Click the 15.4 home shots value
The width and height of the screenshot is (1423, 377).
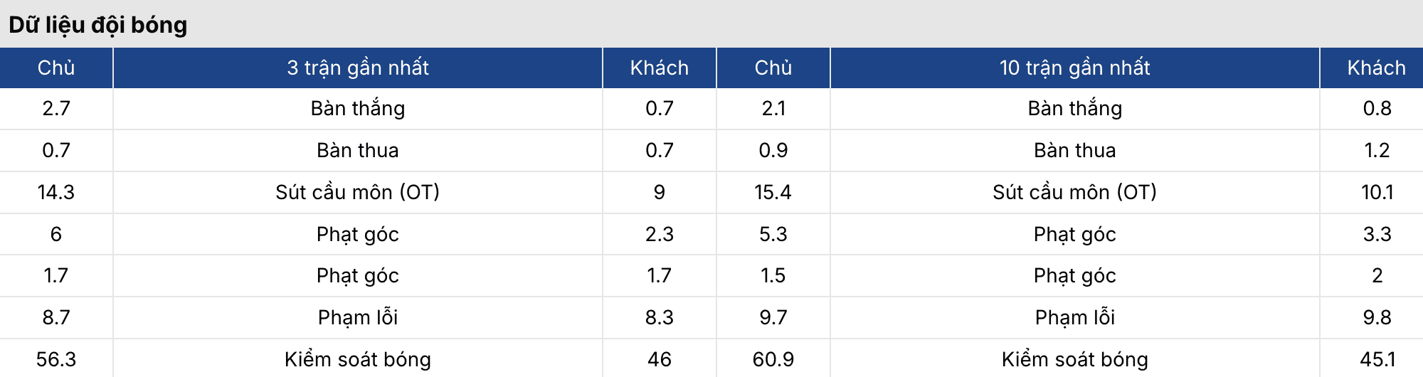[773, 192]
